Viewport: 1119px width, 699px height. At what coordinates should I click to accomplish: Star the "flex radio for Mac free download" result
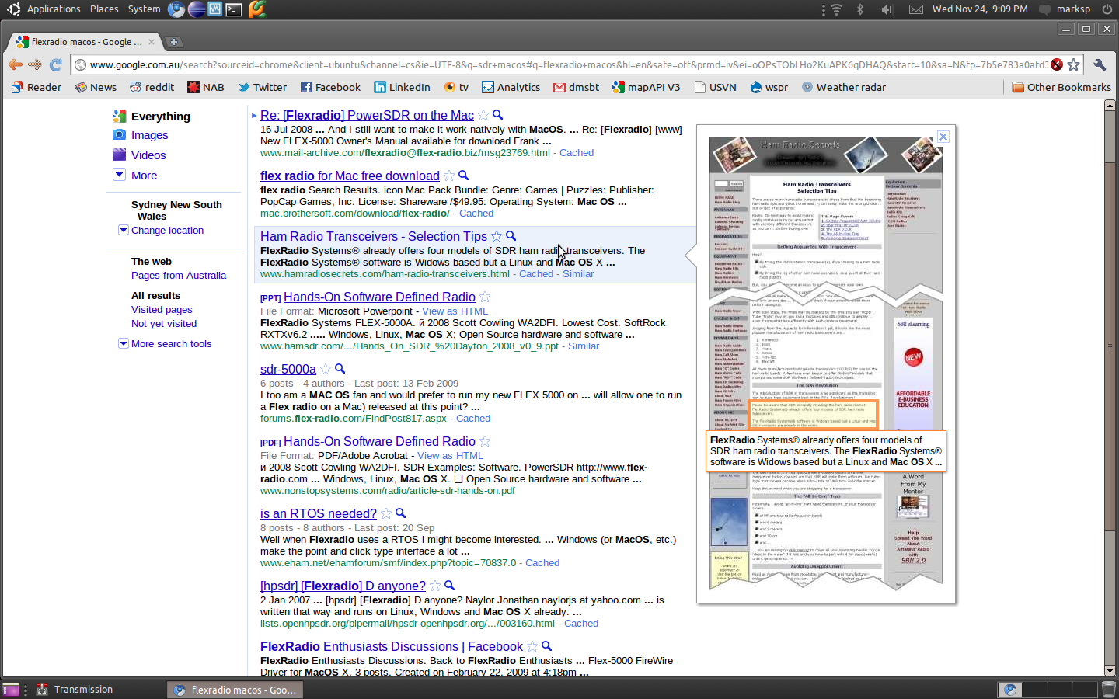pos(448,176)
